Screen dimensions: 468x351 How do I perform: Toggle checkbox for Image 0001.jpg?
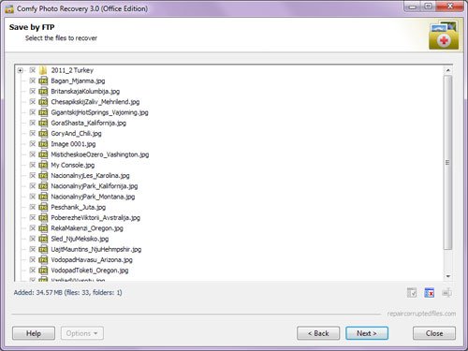coord(33,144)
